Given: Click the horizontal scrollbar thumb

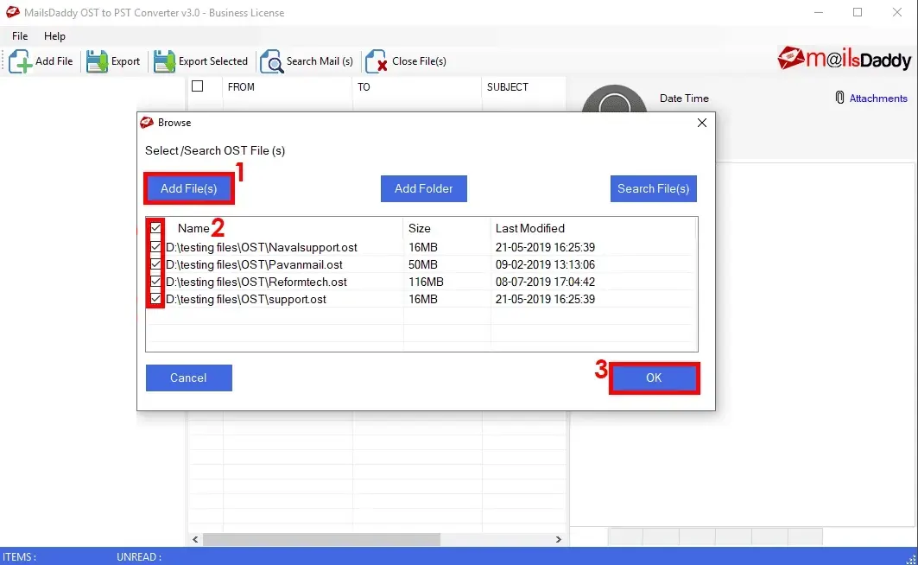Looking at the screenshot, I should coord(321,539).
